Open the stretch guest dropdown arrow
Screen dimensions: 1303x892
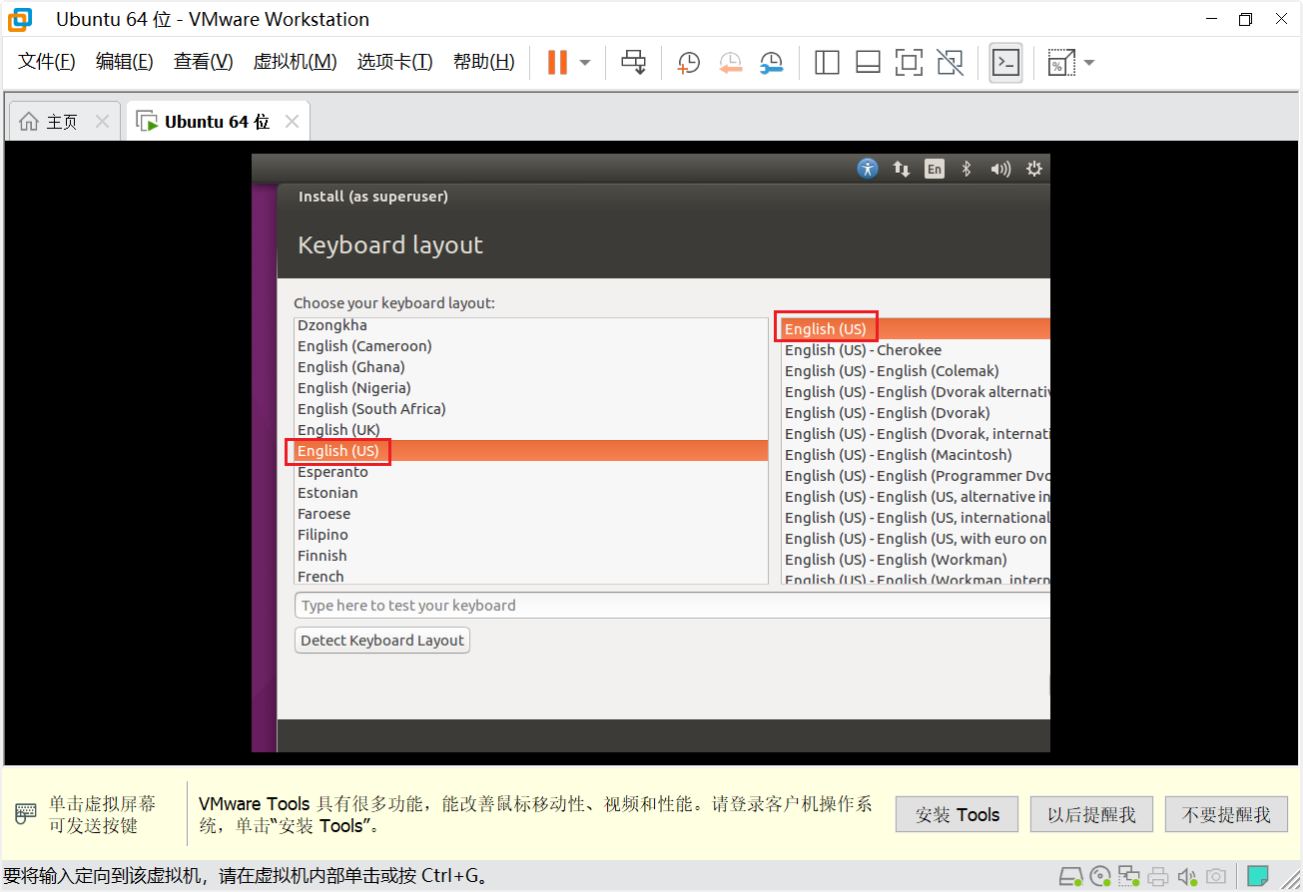pyautogui.click(x=1089, y=63)
